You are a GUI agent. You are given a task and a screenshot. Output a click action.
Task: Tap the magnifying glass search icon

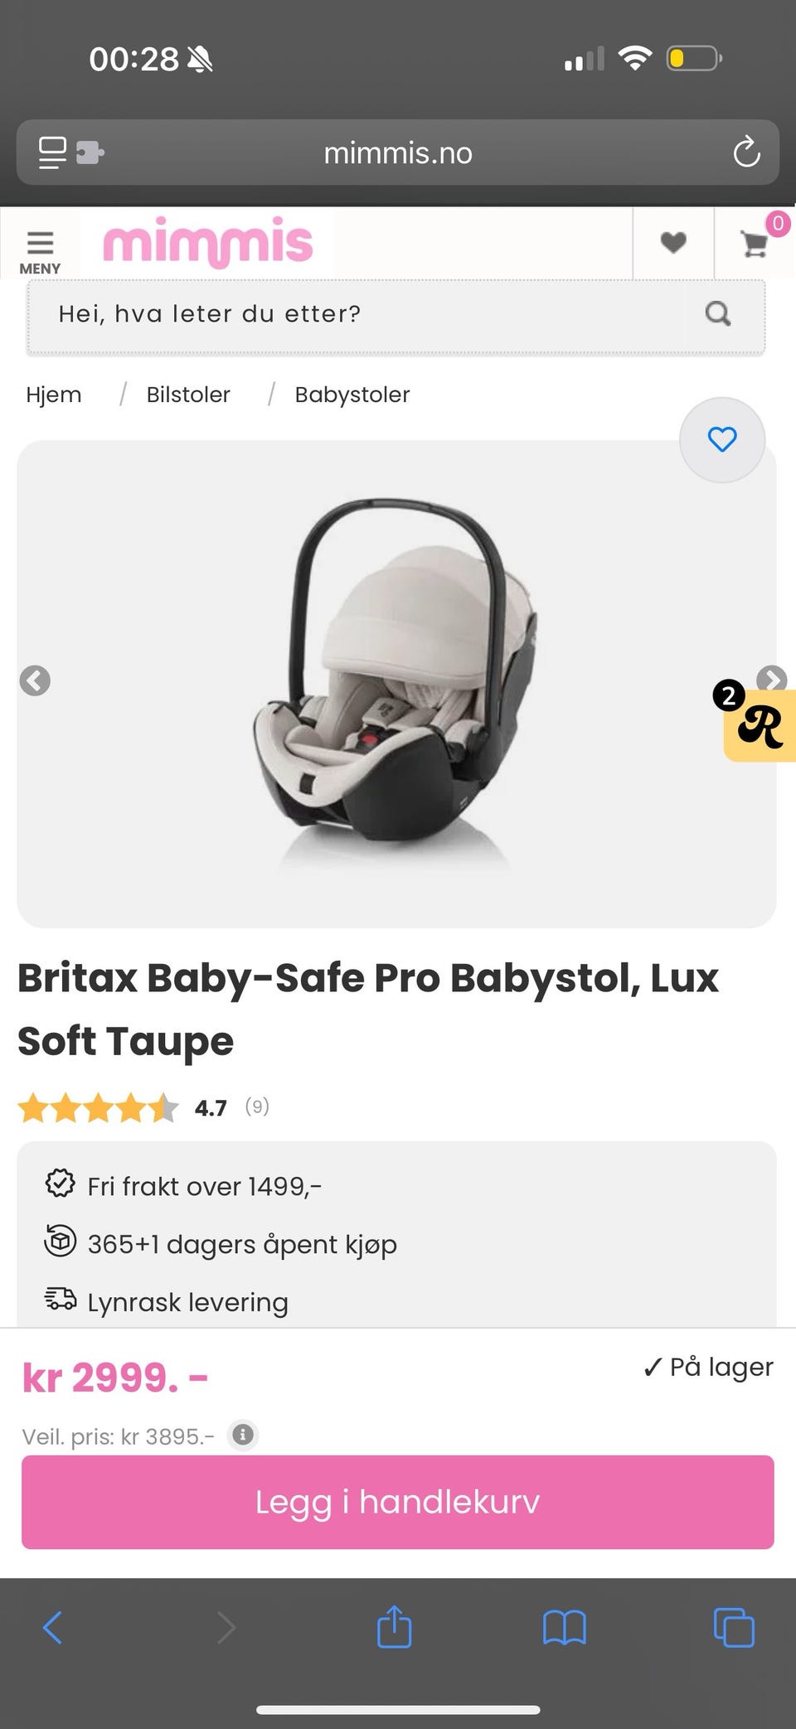[718, 314]
